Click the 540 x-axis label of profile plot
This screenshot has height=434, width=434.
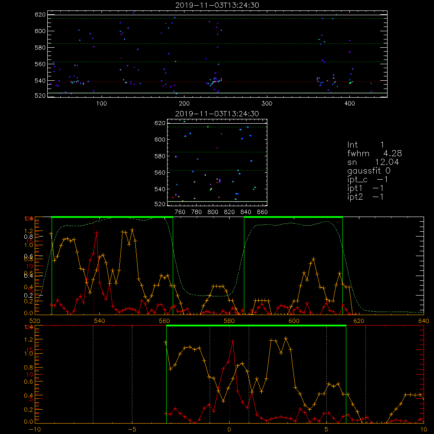tap(99, 321)
